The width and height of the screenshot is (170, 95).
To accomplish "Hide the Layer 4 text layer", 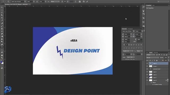I will click(147, 63).
